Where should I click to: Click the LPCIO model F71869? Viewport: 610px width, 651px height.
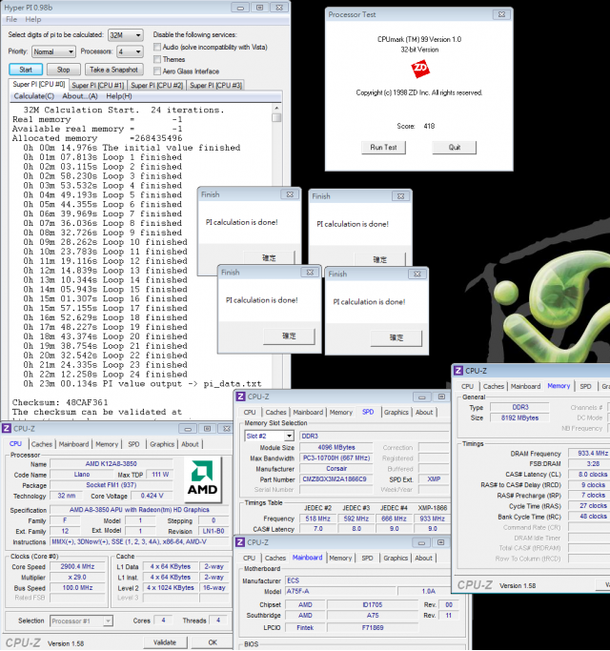tap(373, 628)
